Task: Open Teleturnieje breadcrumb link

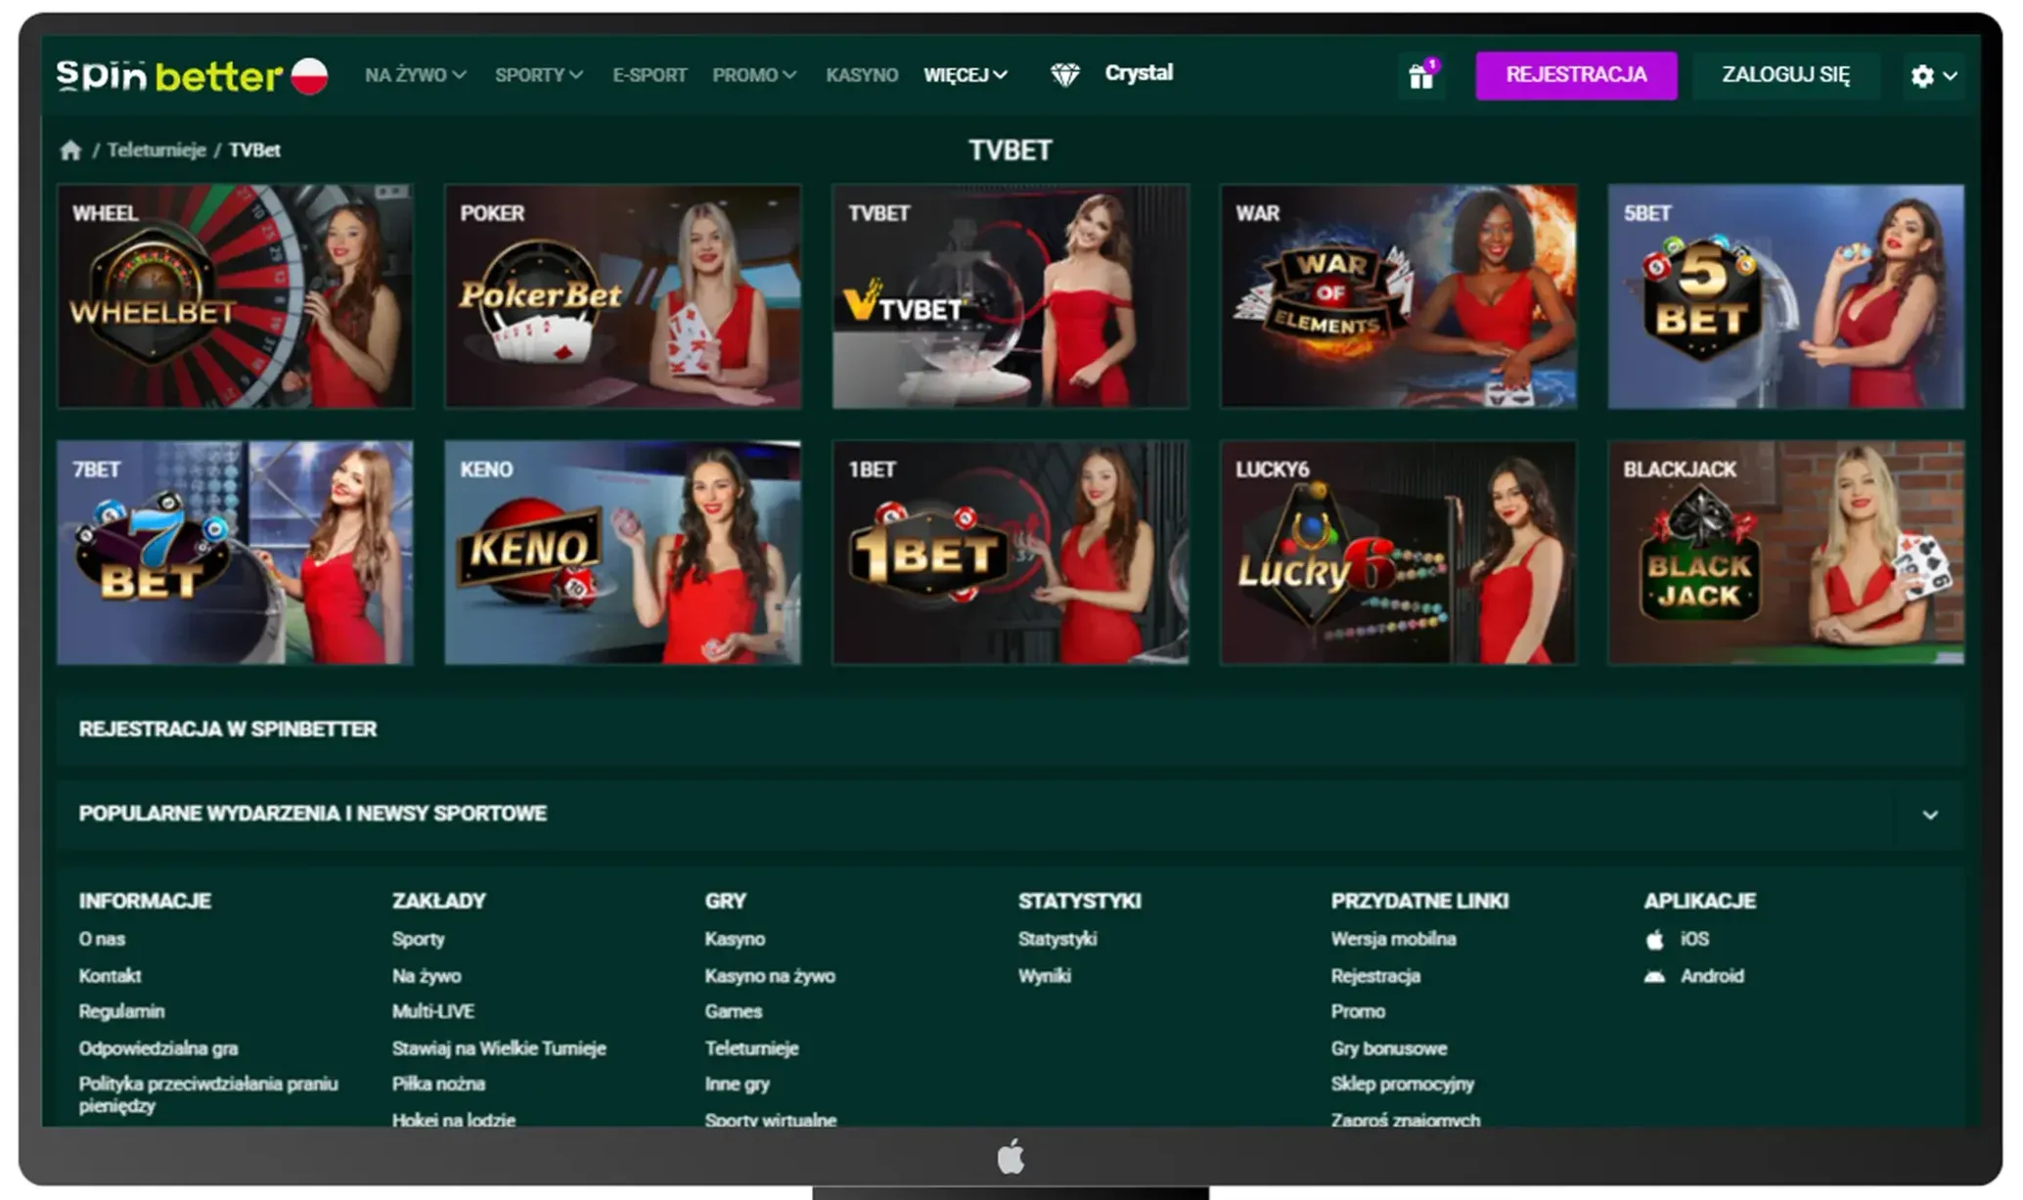Action: (x=157, y=150)
